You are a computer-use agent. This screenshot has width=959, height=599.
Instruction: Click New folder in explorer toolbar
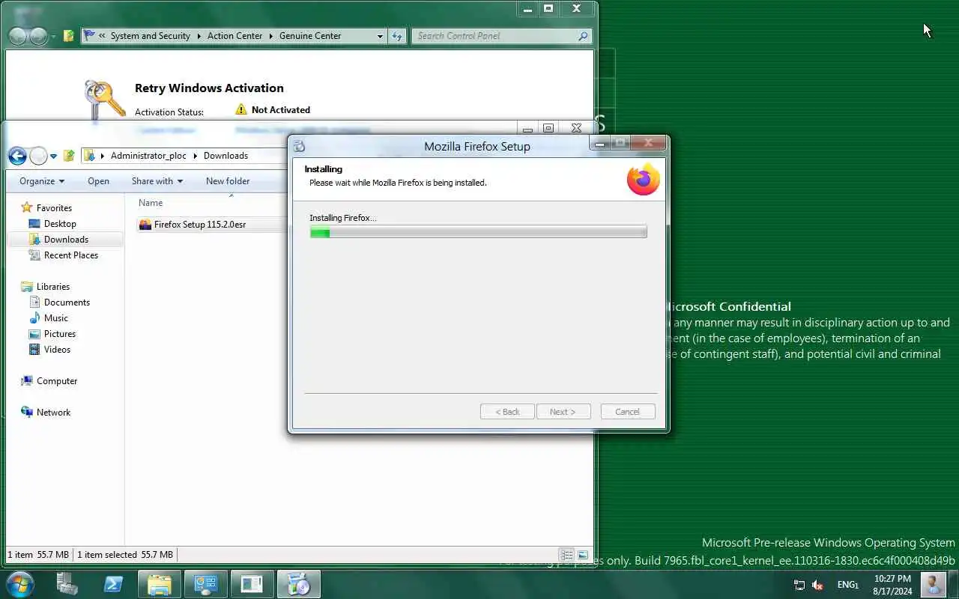pyautogui.click(x=228, y=181)
